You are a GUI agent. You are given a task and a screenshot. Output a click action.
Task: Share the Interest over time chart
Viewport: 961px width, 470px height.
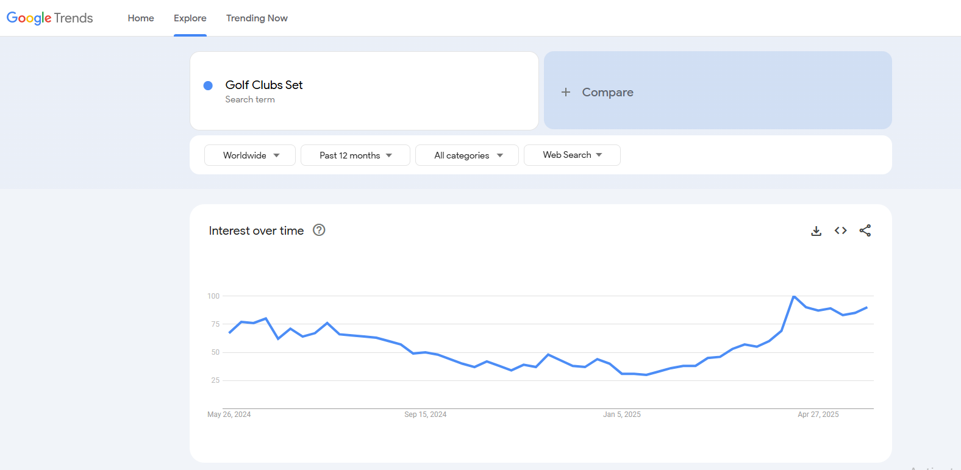coord(865,230)
